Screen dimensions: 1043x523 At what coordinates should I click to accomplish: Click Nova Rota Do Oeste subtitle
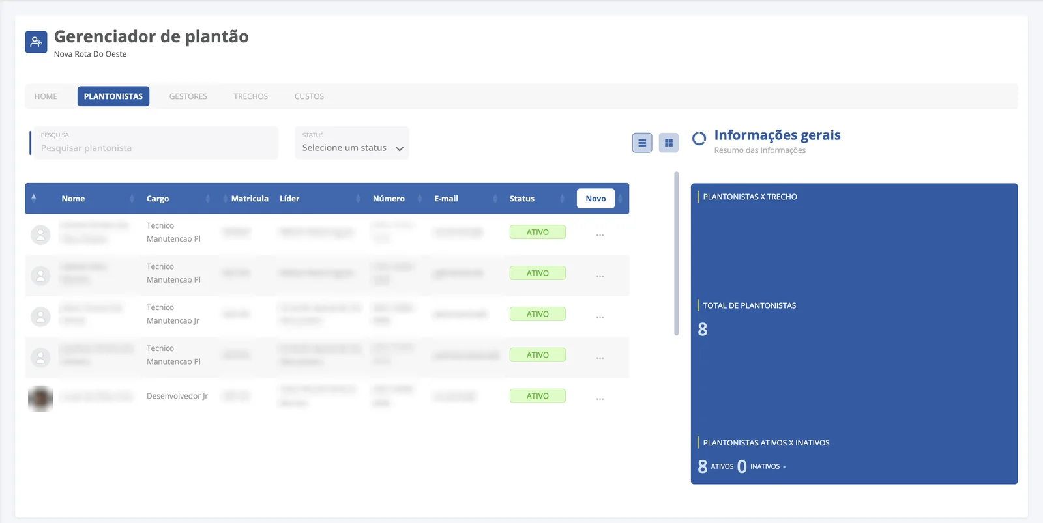pyautogui.click(x=90, y=54)
